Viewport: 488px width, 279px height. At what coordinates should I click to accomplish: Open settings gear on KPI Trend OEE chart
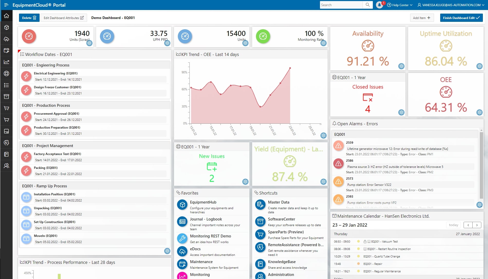pyautogui.click(x=323, y=135)
